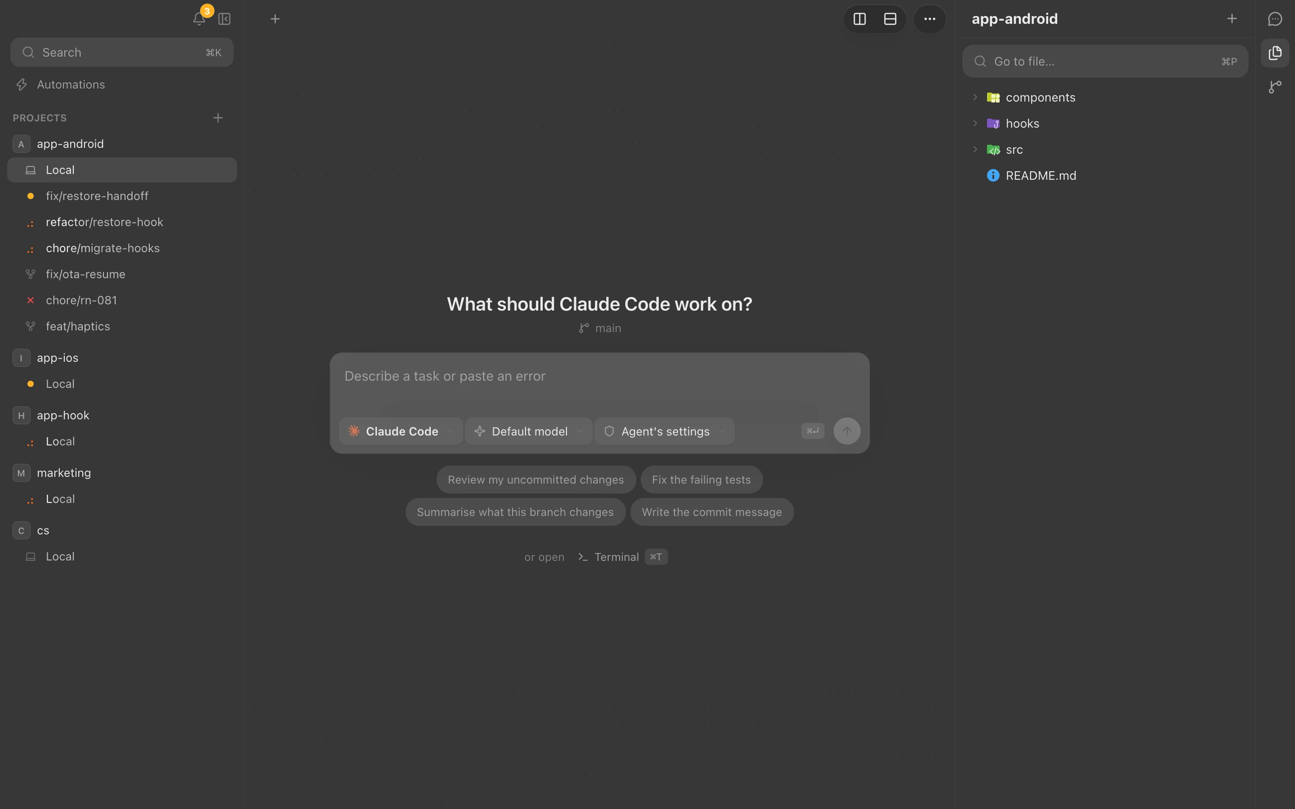Open the Agent's settings dropdown
Screen dimensions: 1295x809
pos(664,431)
